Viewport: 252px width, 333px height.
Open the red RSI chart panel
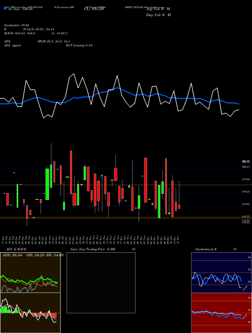click(221, 313)
